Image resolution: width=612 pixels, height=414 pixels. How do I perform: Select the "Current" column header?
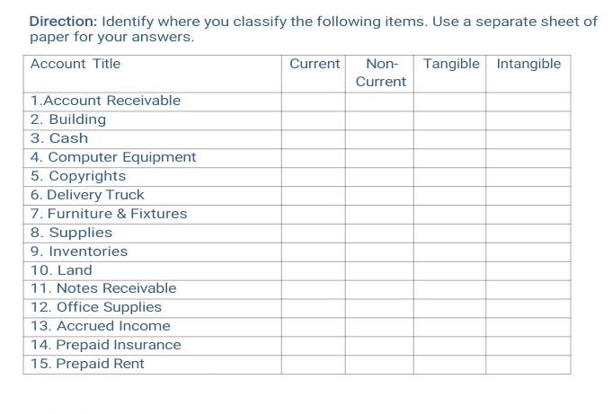(315, 64)
